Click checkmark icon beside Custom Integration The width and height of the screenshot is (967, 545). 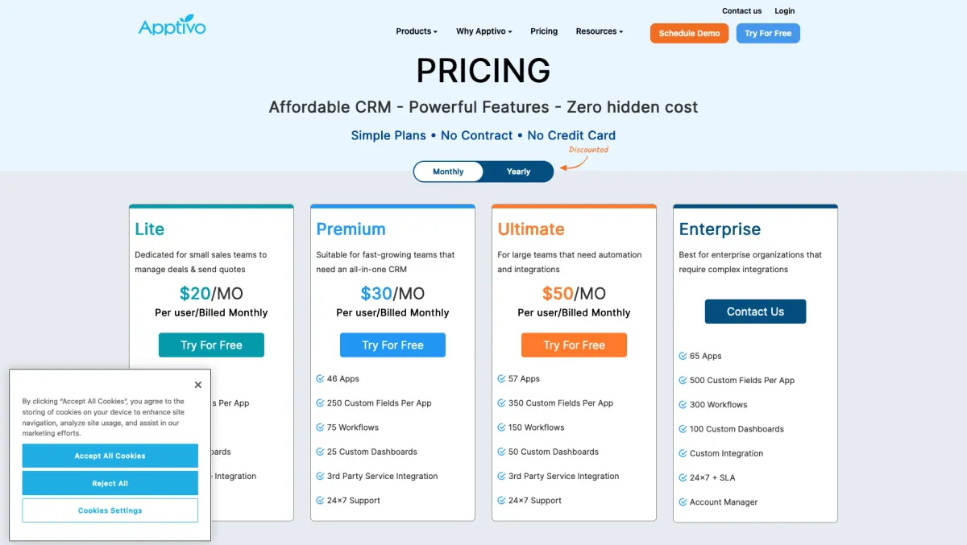pyautogui.click(x=683, y=453)
